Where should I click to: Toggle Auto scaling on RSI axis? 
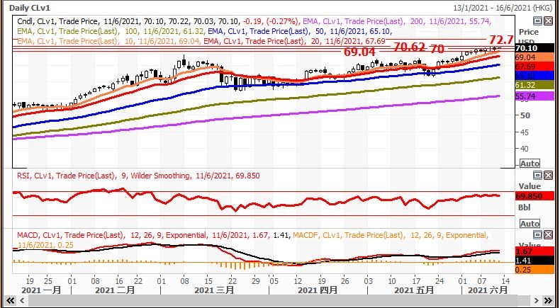coord(529,224)
